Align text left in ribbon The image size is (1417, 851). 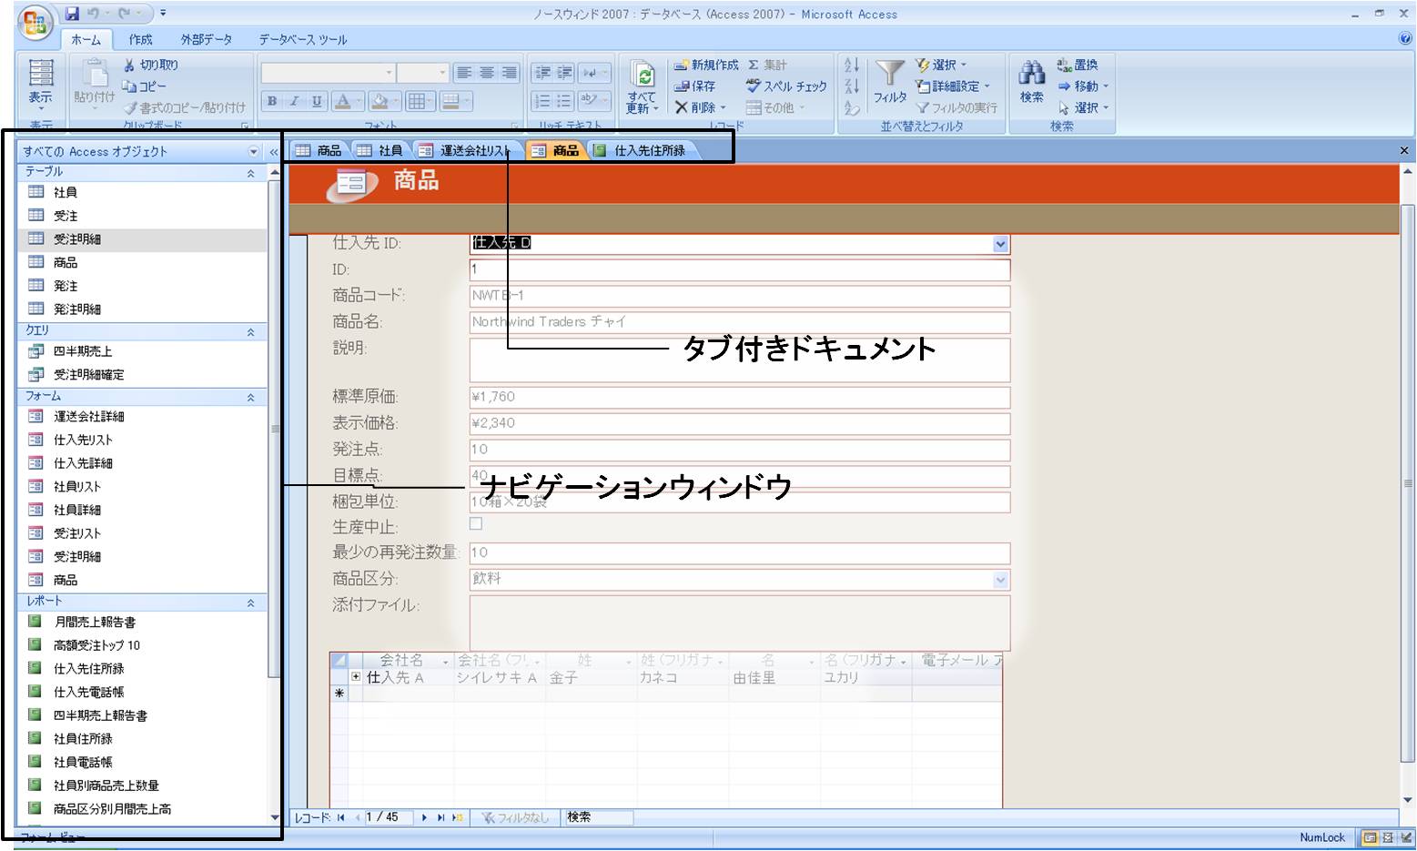pos(464,73)
